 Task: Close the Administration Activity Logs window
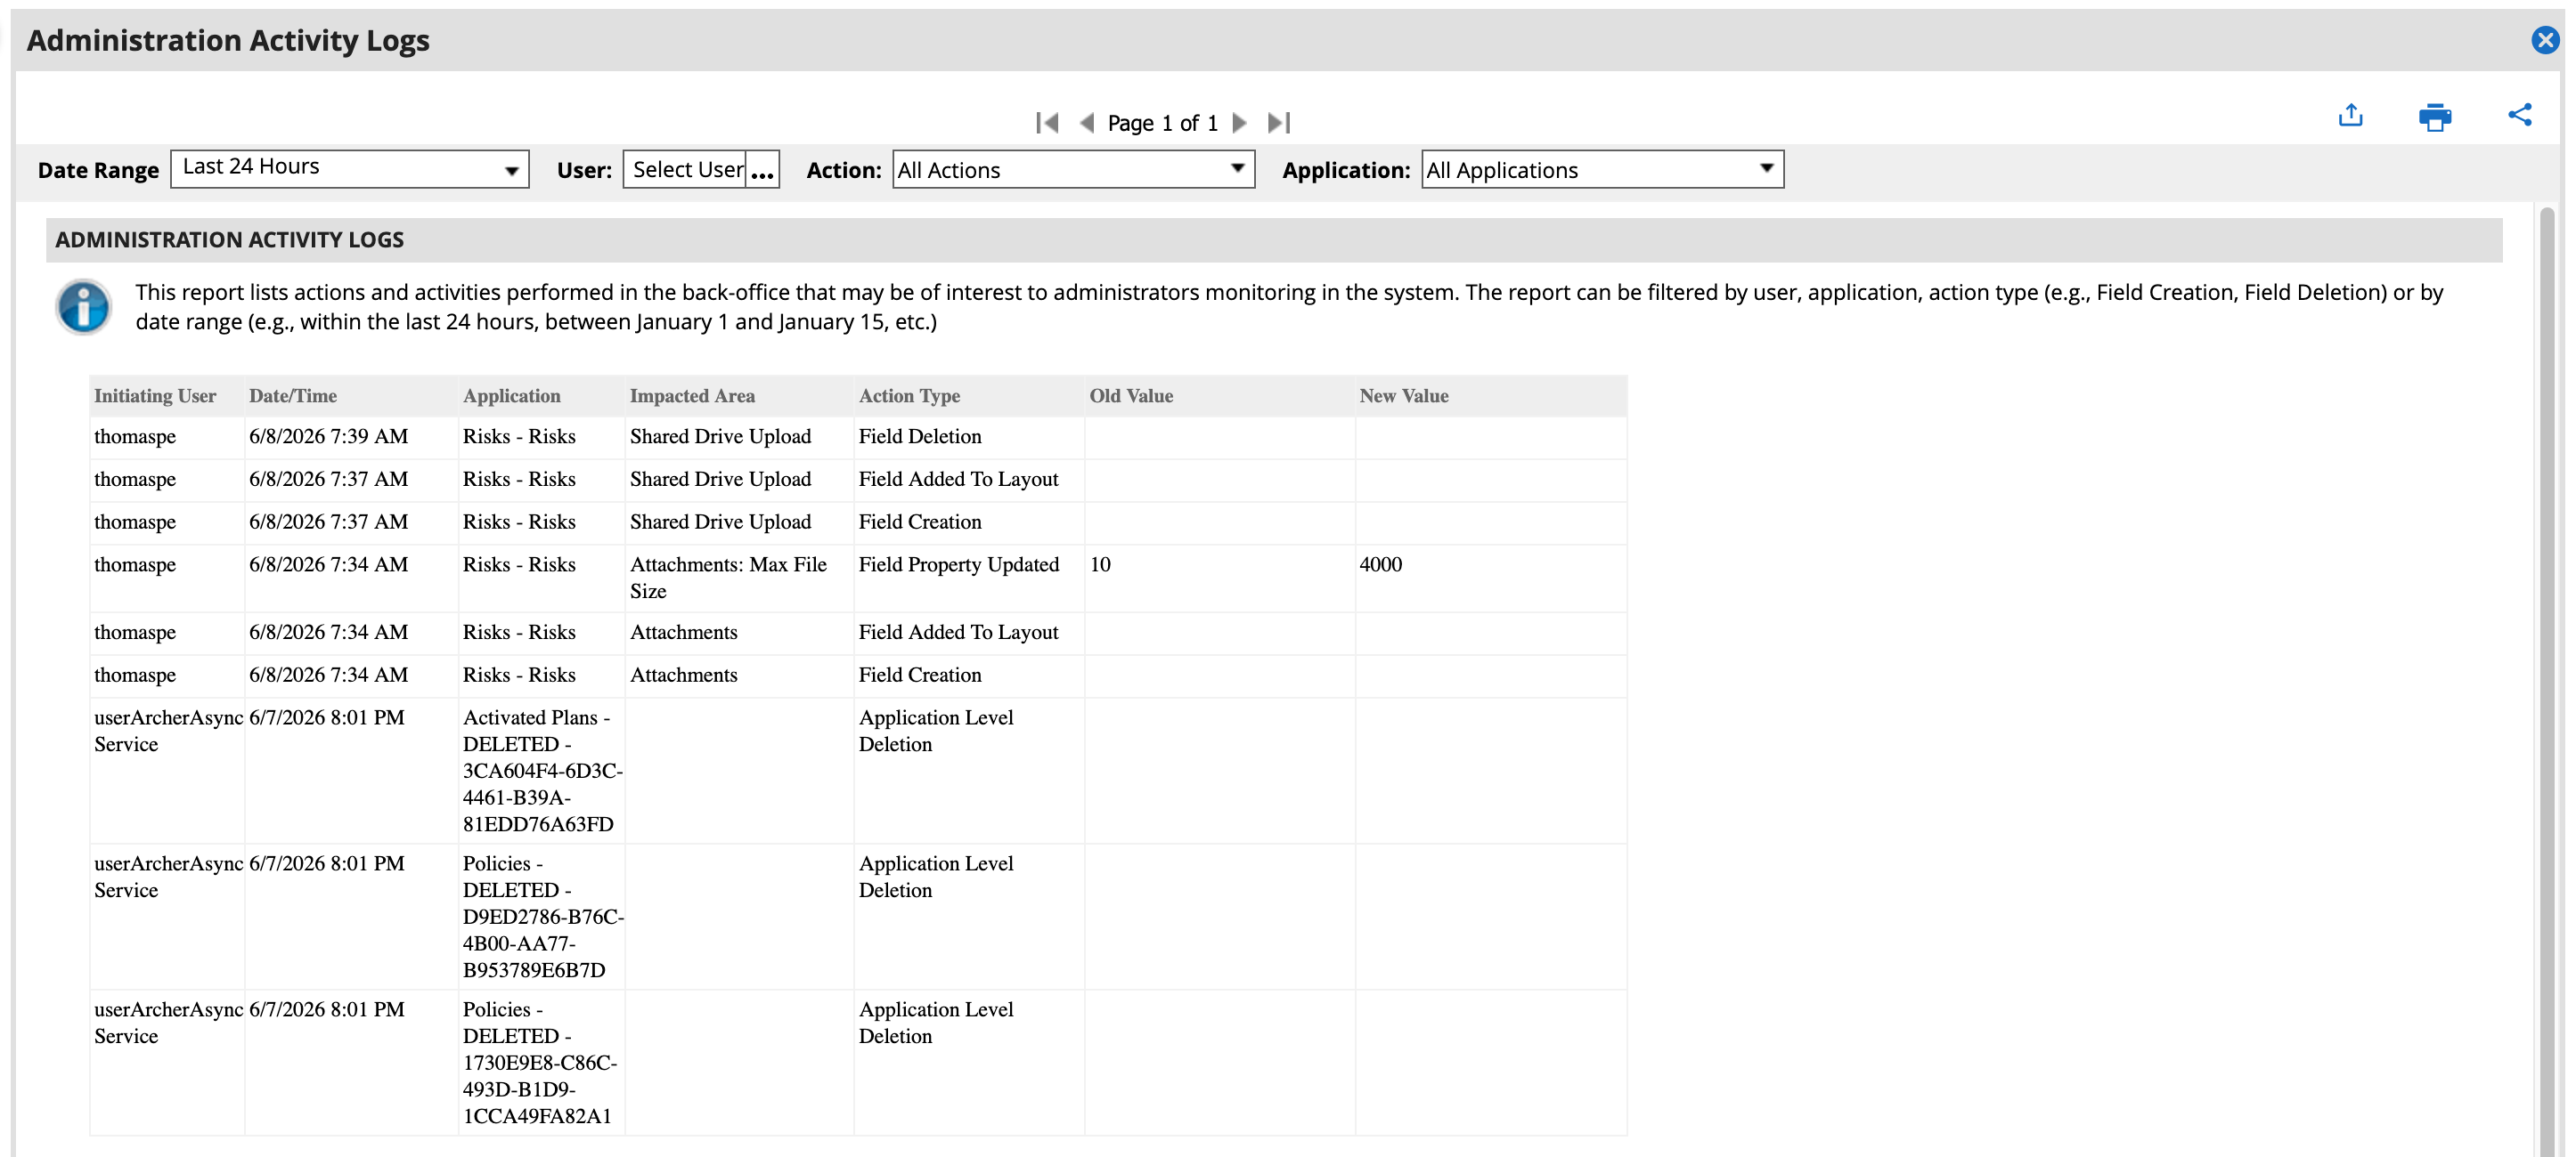click(x=2545, y=40)
